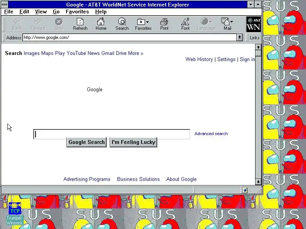Go to the Home page icon
The width and height of the screenshot is (306, 229).
[x=101, y=21]
